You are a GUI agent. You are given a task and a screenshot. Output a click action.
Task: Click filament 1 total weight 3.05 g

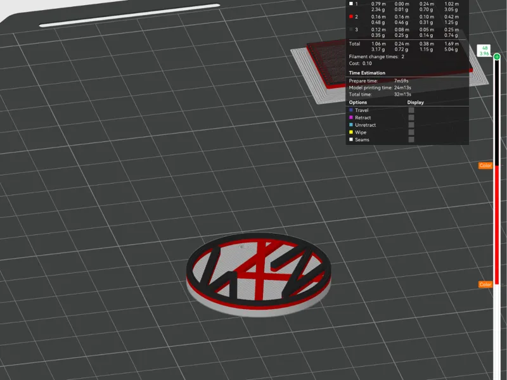451,9
